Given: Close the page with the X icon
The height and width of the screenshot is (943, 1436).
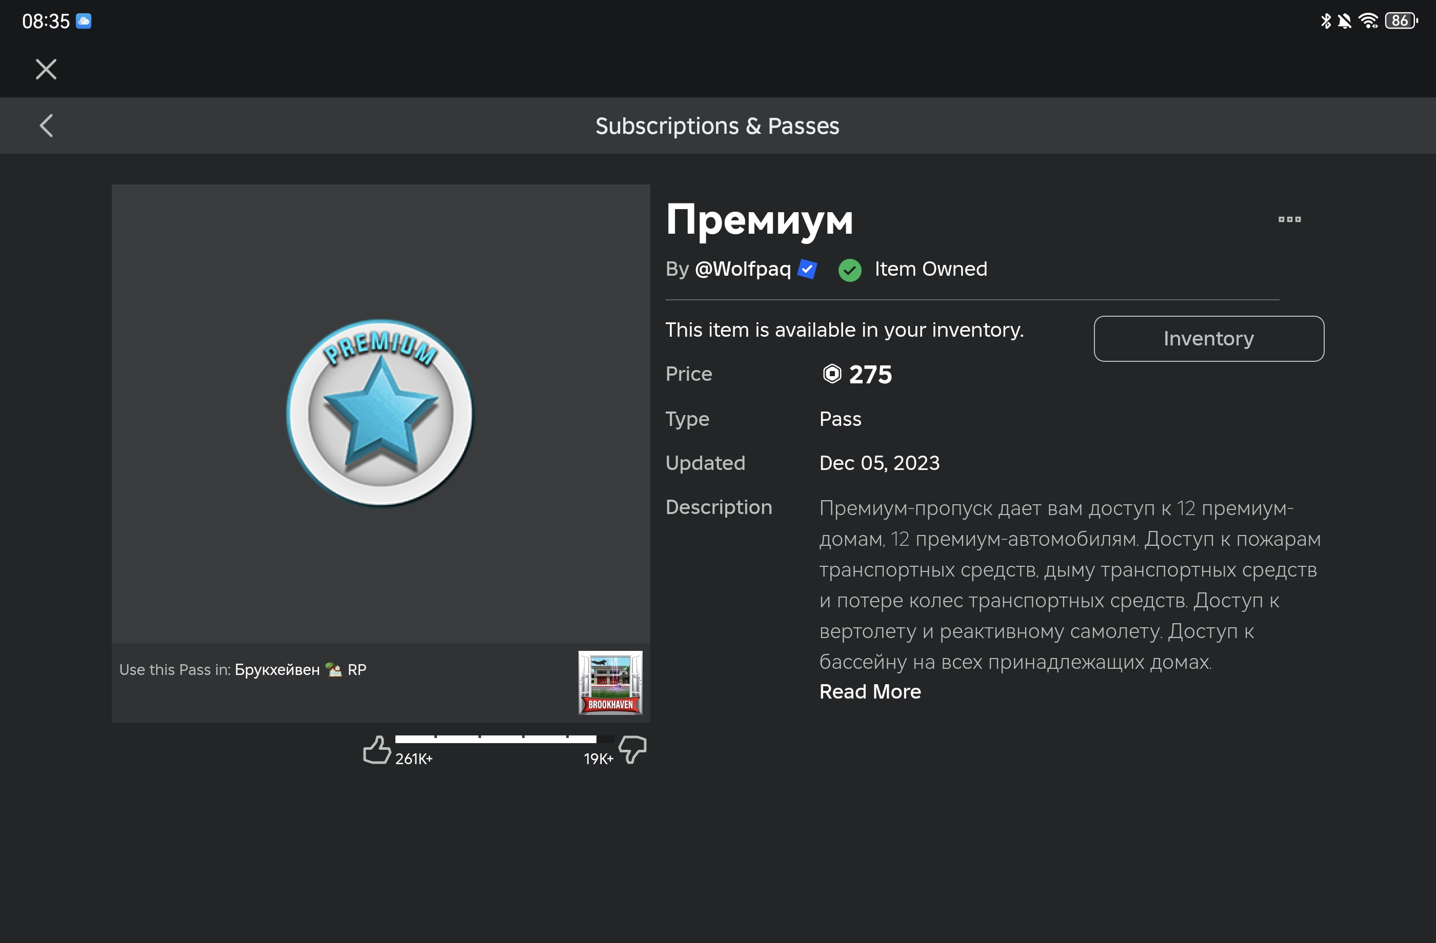Looking at the screenshot, I should click(46, 69).
